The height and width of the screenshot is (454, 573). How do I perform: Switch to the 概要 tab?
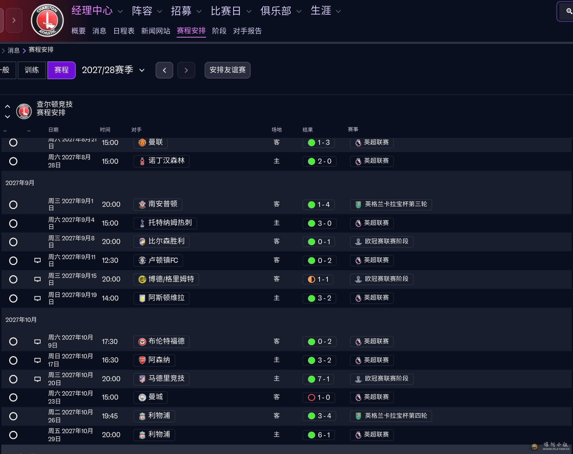(x=78, y=31)
